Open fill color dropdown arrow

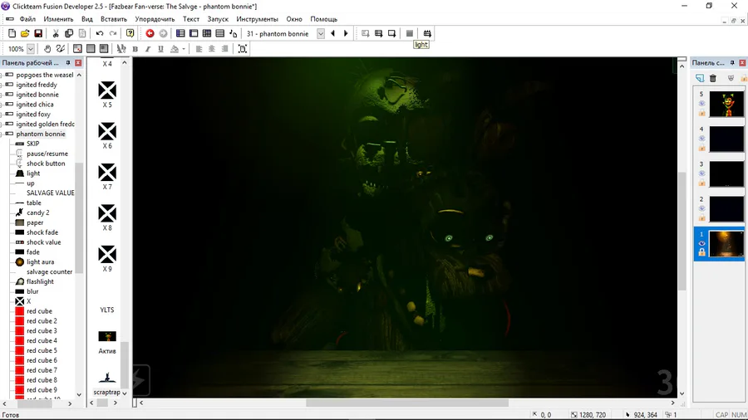tap(184, 49)
